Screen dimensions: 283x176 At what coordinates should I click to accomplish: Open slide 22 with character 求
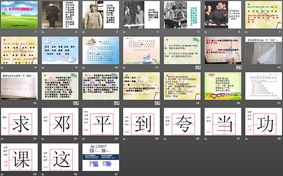pyautogui.click(x=19, y=121)
